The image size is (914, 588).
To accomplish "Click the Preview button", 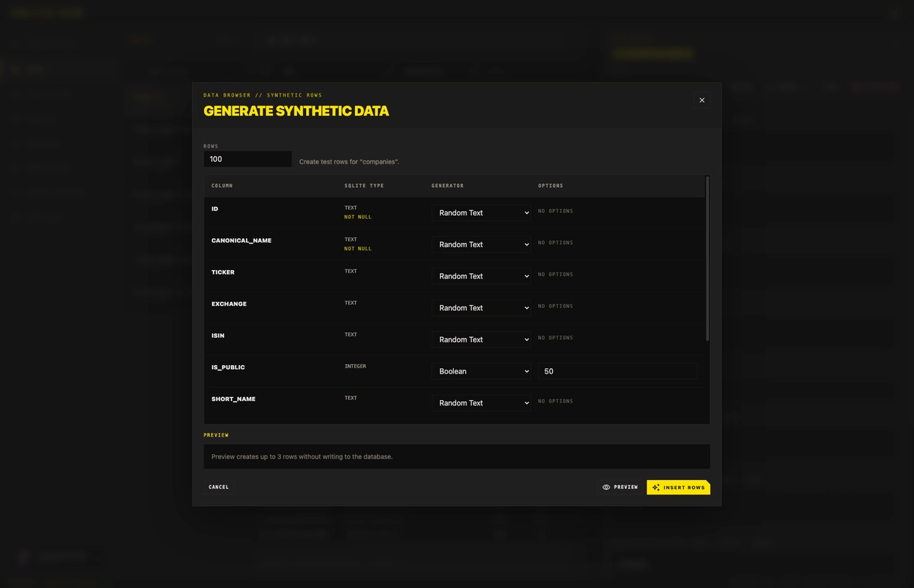I will pos(620,487).
